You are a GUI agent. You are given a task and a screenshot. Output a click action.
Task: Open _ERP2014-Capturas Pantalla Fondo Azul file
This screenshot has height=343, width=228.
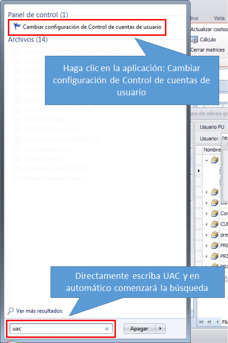click(x=71, y=52)
